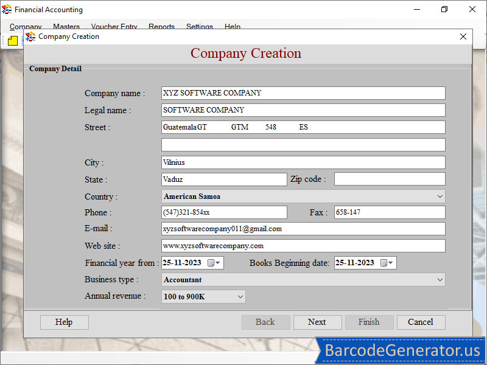This screenshot has width=487, height=365.
Task: Click the Finish button
Action: [370, 322]
